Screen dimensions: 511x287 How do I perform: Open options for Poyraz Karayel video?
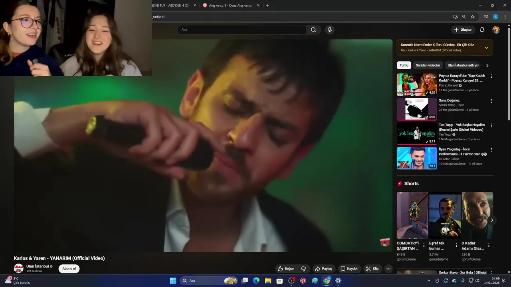tap(491, 76)
